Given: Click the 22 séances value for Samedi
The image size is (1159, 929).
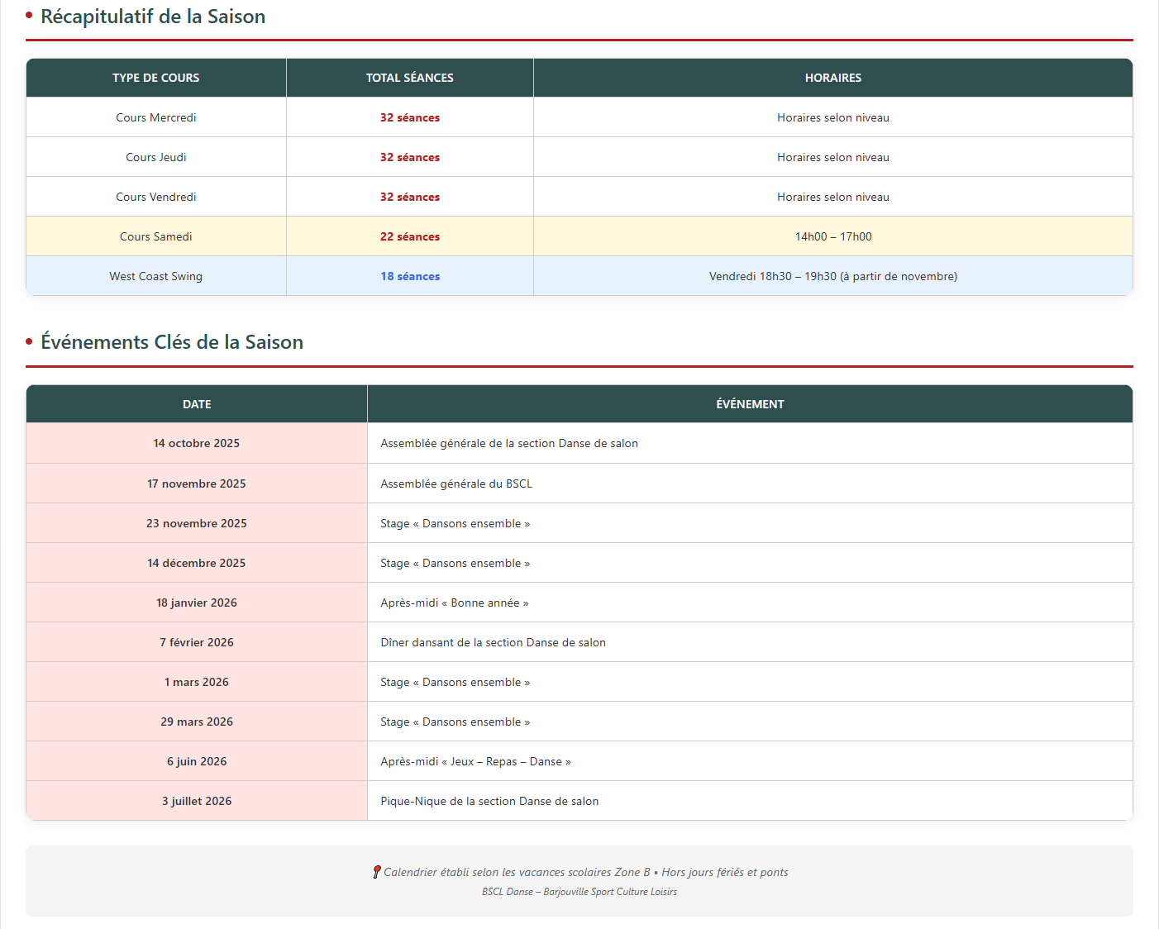Looking at the screenshot, I should coord(410,236).
